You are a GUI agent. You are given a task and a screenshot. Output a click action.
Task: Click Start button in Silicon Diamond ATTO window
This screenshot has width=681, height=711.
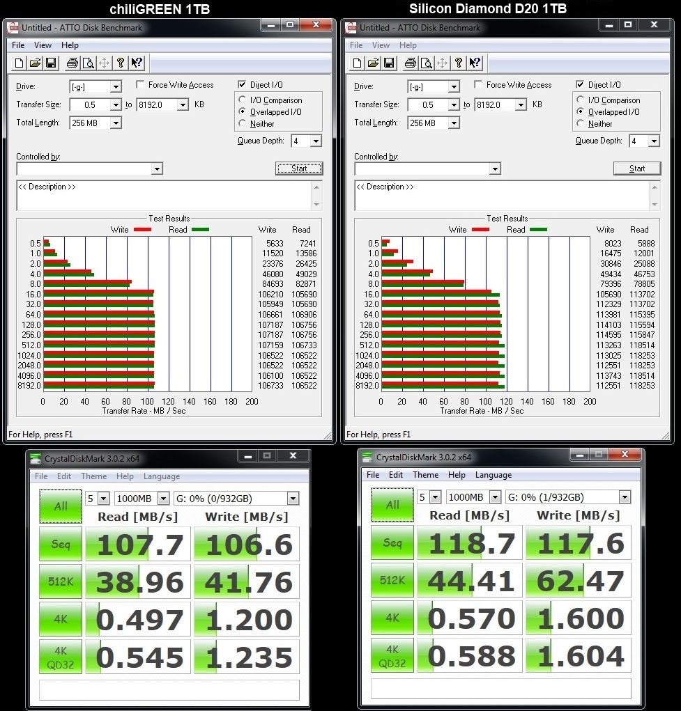click(x=637, y=169)
